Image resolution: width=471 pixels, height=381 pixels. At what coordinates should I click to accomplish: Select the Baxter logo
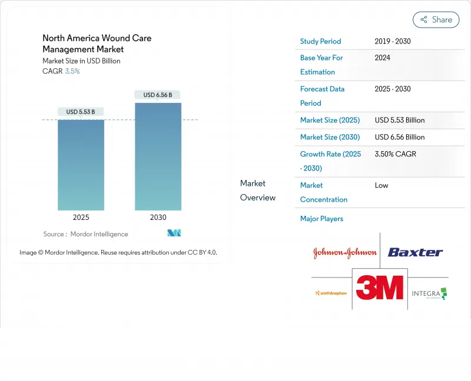415,252
